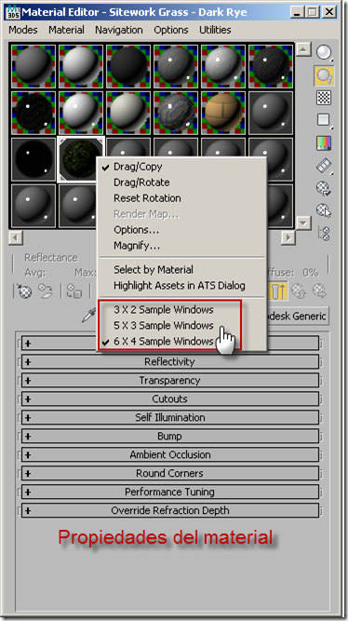
Task: Expand the Self Illumination rollout
Action: click(170, 417)
